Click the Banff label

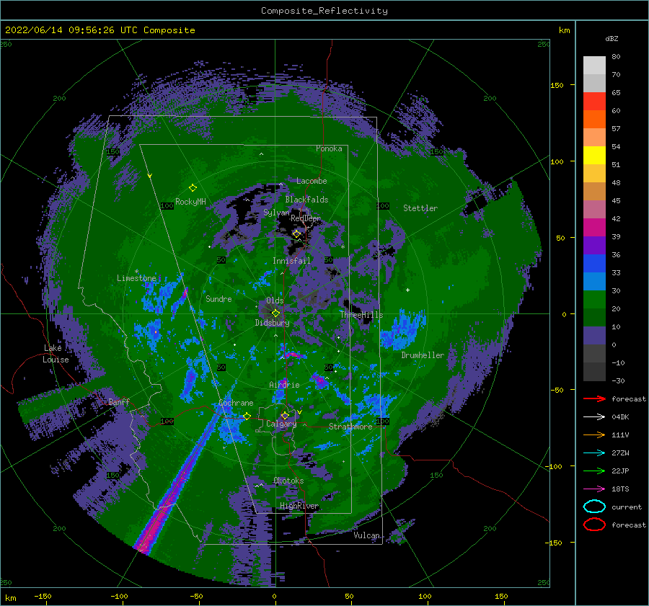[x=119, y=401]
